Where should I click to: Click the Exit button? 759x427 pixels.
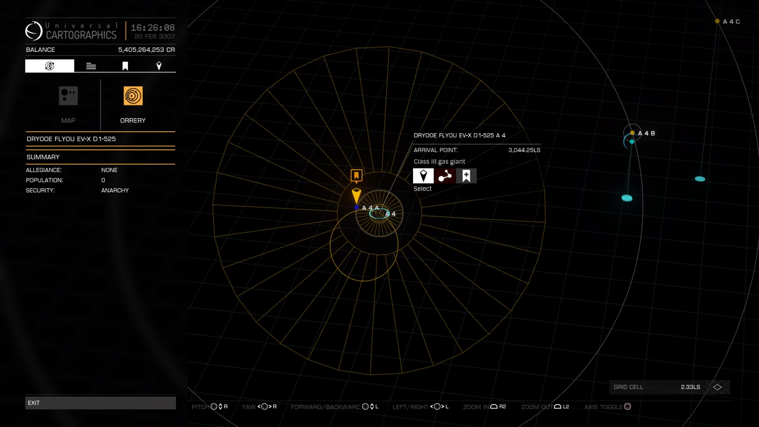pyautogui.click(x=100, y=403)
